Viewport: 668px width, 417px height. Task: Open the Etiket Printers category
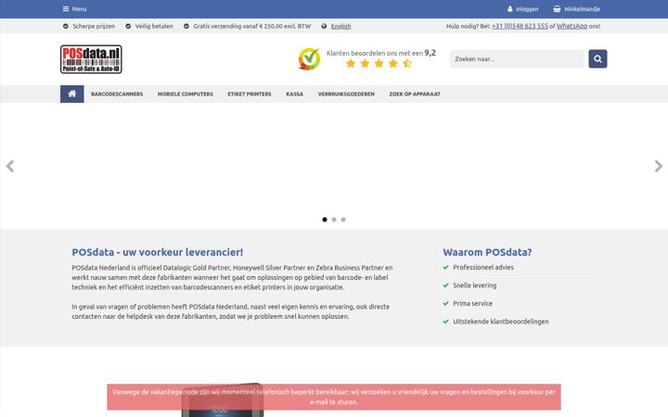[x=250, y=94]
